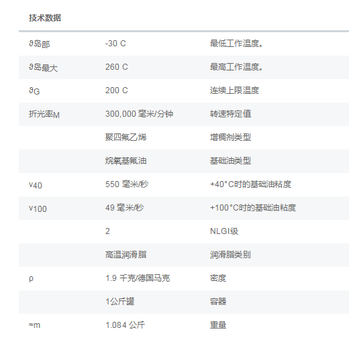The height and width of the screenshot is (348, 349).
Task: Click the 最高工作温度 description
Action: point(236,67)
